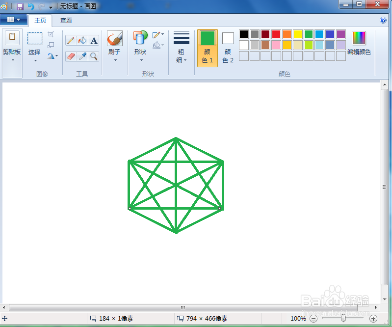Activate the Color 2 button

(x=228, y=48)
